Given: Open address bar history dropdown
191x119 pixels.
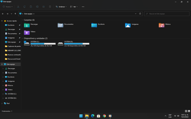Looking at the screenshot, I should coord(136,14).
